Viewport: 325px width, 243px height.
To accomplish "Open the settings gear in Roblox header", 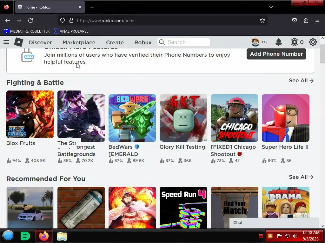I will 313,42.
